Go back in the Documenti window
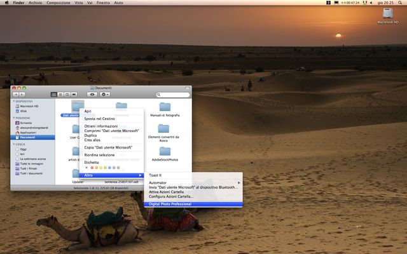The height and width of the screenshot is (254, 407). 15,95
